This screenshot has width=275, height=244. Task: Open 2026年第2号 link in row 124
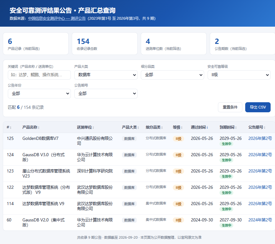260,155
